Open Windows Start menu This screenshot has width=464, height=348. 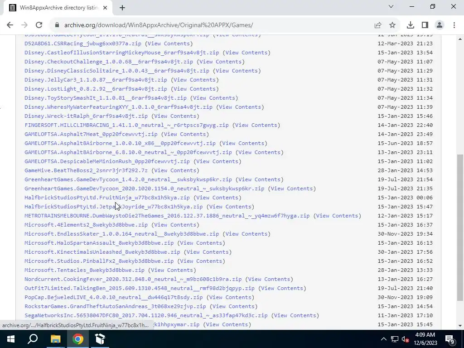(x=11, y=339)
